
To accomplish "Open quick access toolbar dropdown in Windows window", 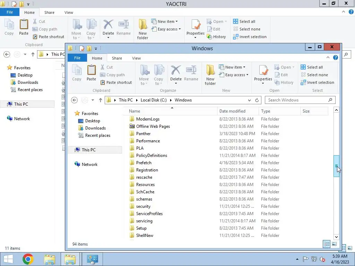I will (x=96, y=48).
